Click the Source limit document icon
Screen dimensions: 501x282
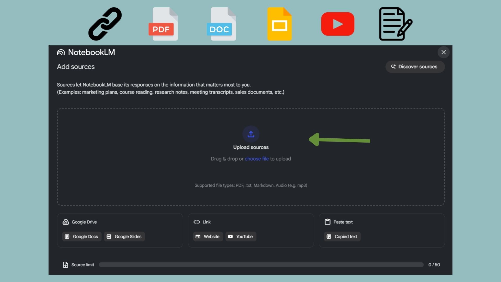coord(65,265)
